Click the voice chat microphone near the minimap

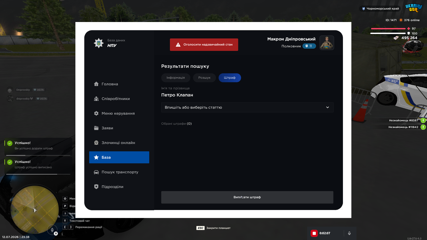[52, 230]
